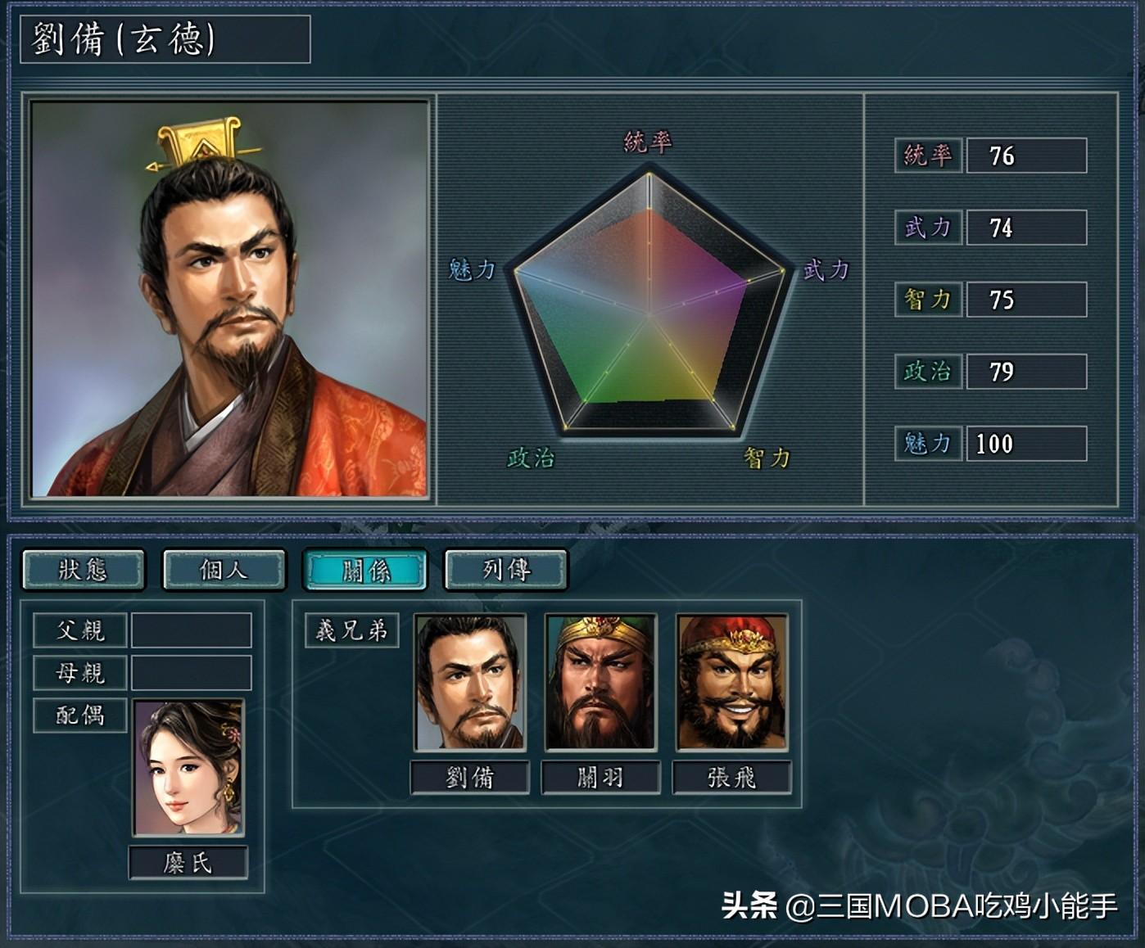Click the 義兄弟 sworn brothers label
Image resolution: width=1145 pixels, height=948 pixels.
tap(351, 630)
